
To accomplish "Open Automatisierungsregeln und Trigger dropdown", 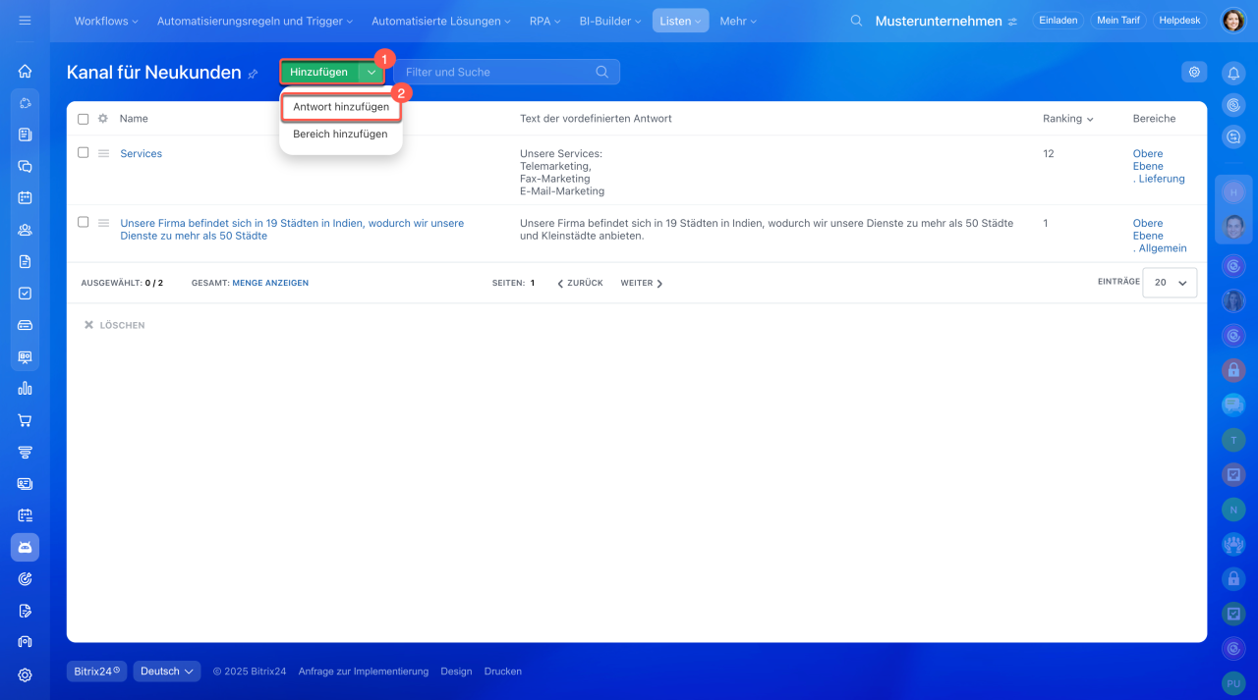I will (x=256, y=21).
